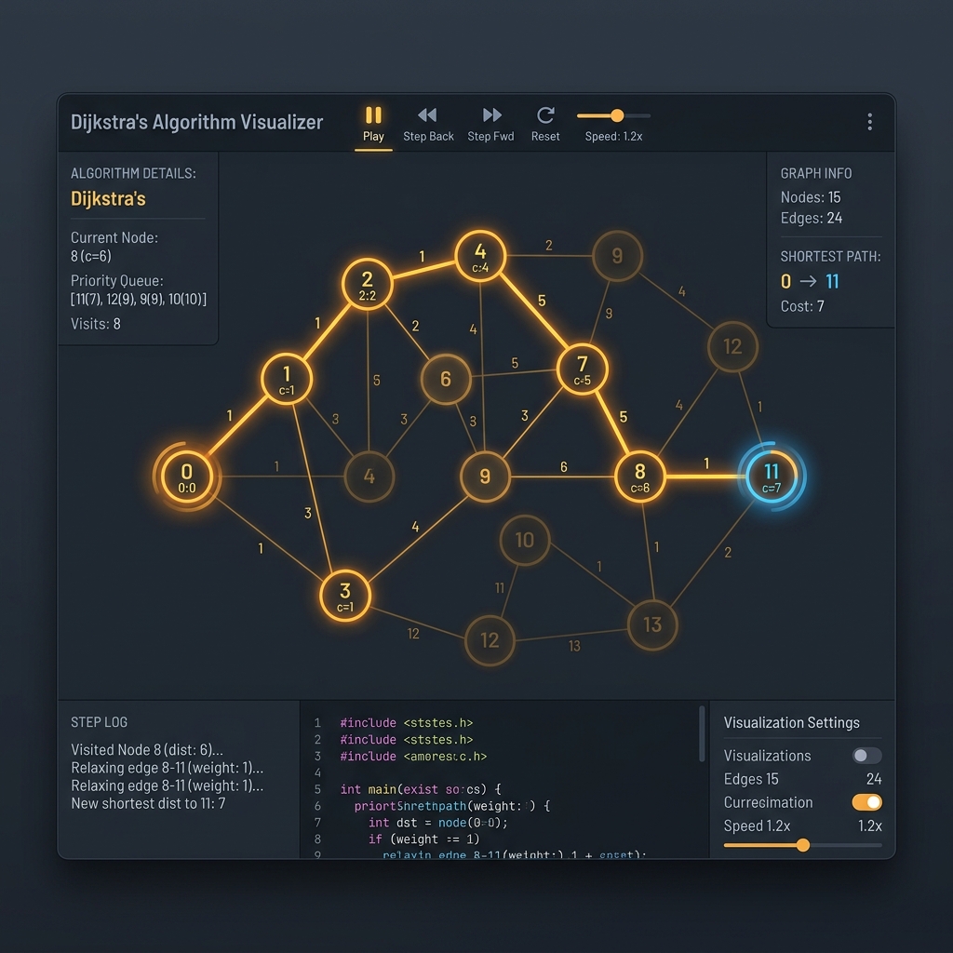This screenshot has width=953, height=953.
Task: Adjust the toolbar speed slider handle
Action: tap(617, 115)
